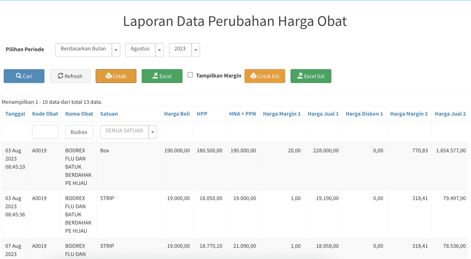Sort by Tanggal column header

point(15,114)
